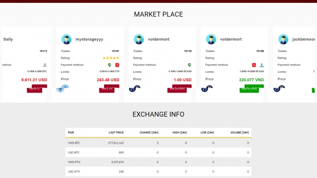
Task: Click last price 277,811,163
Action: [x=116, y=143]
